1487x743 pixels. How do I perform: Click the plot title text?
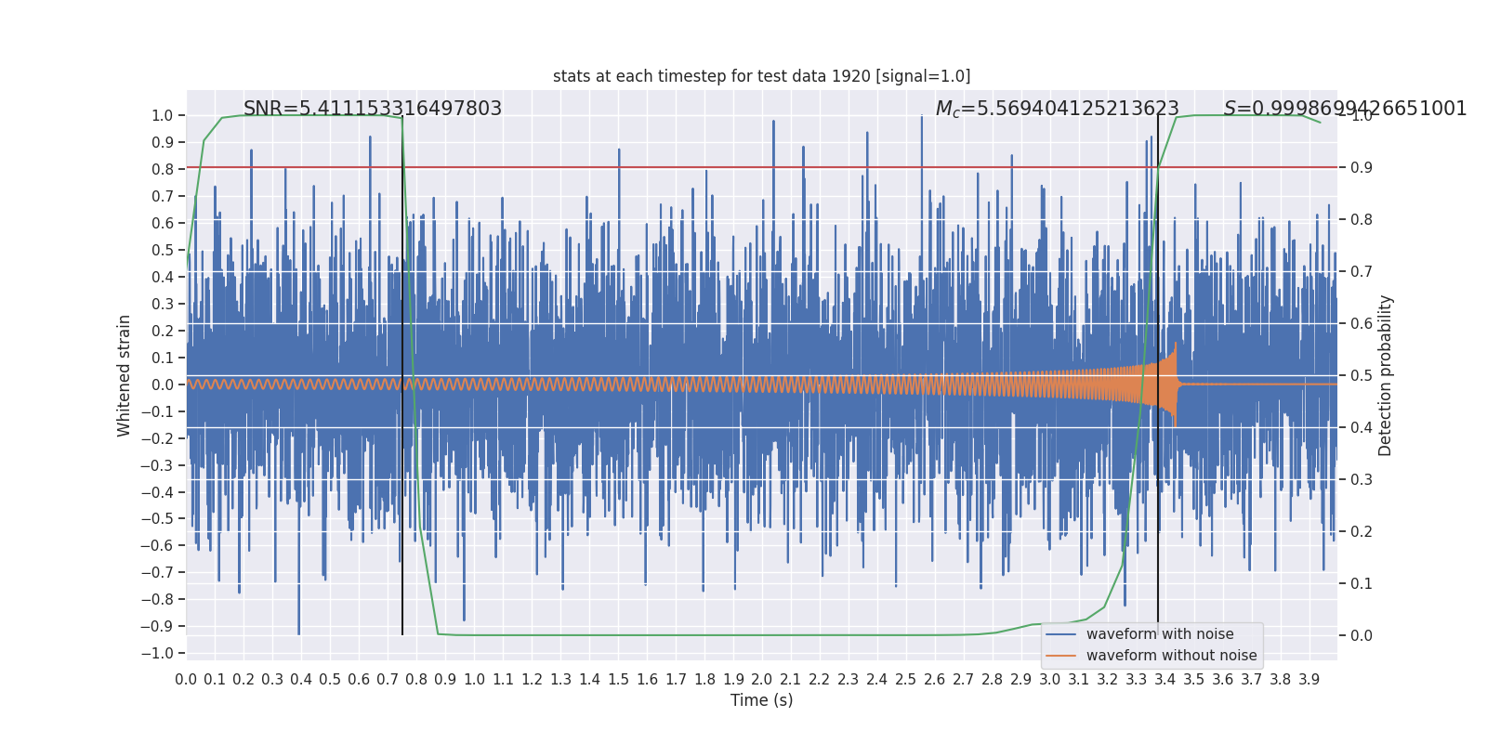(761, 76)
